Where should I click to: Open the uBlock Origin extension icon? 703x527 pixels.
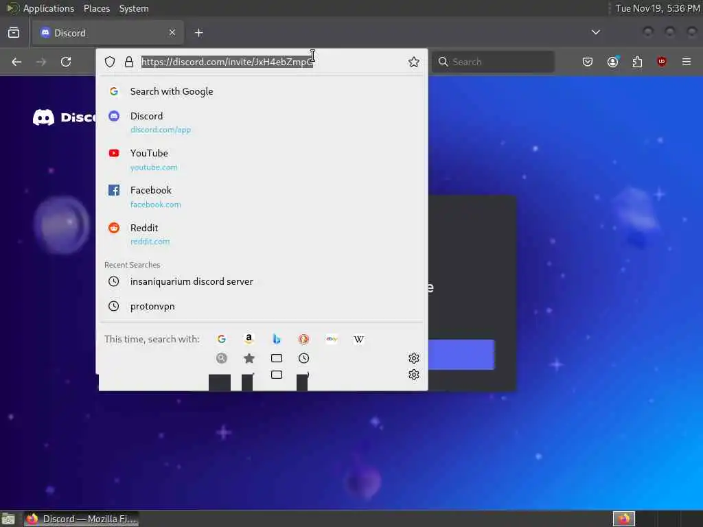point(662,62)
